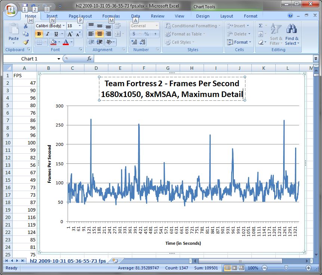Click the Zoom Out minus button
Image resolution: width=322 pixels, height=275 pixels.
(265, 268)
